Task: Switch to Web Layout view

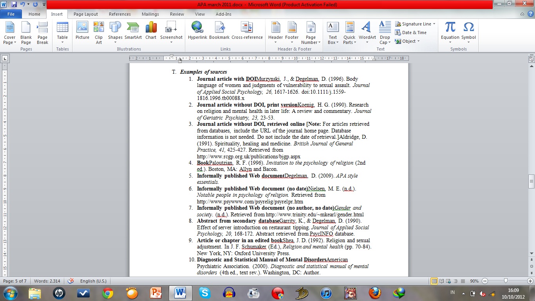Action: click(x=449, y=281)
